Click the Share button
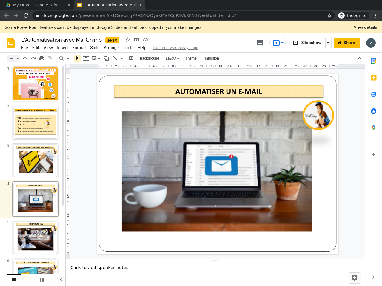The width and height of the screenshot is (382, 286). pyautogui.click(x=347, y=43)
